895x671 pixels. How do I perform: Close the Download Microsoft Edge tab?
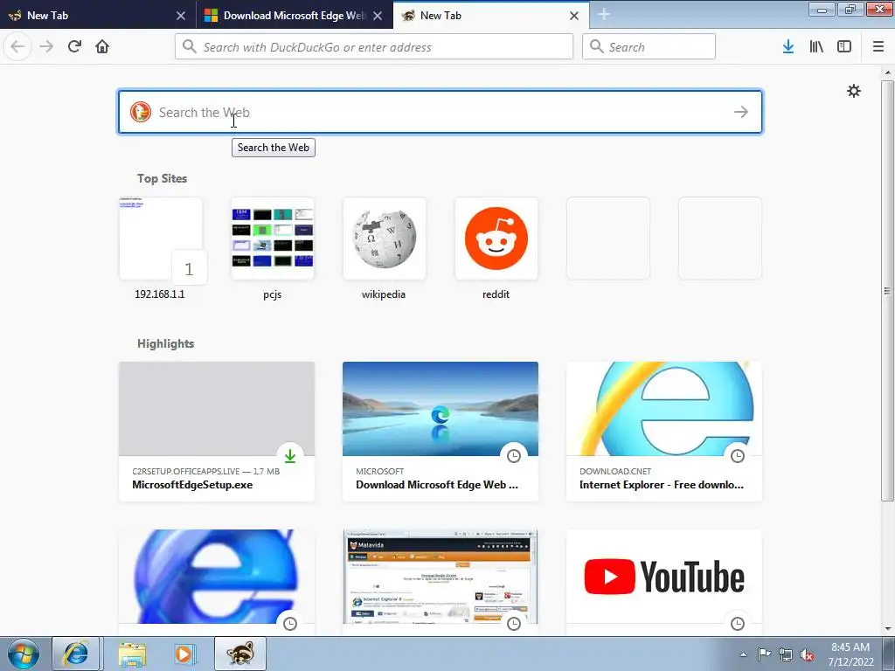pyautogui.click(x=378, y=16)
